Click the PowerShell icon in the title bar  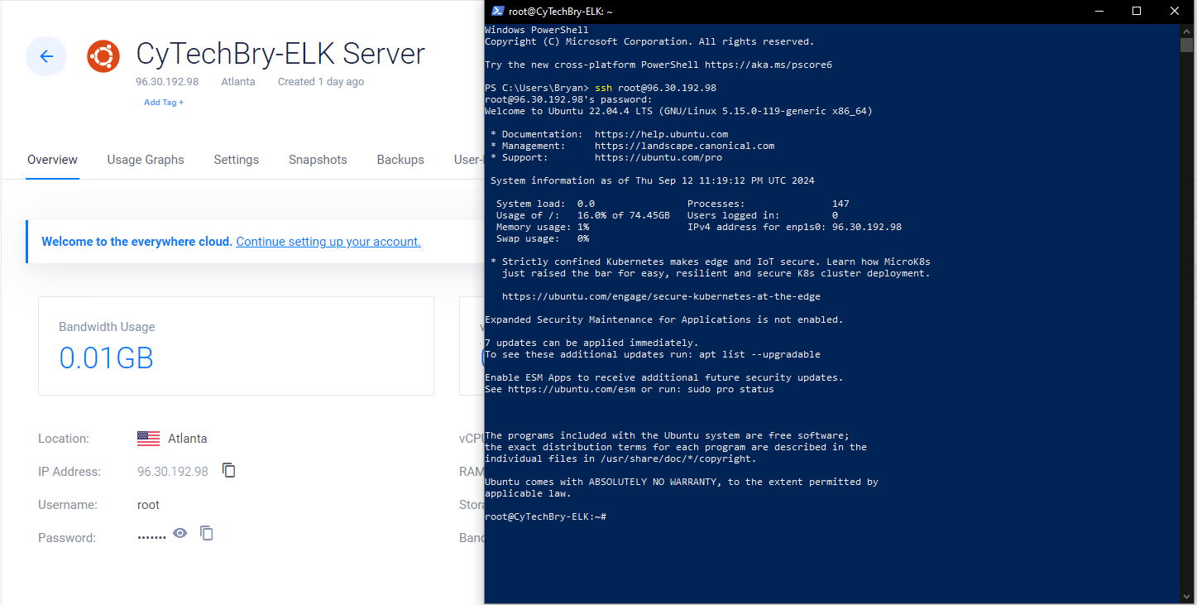(497, 11)
